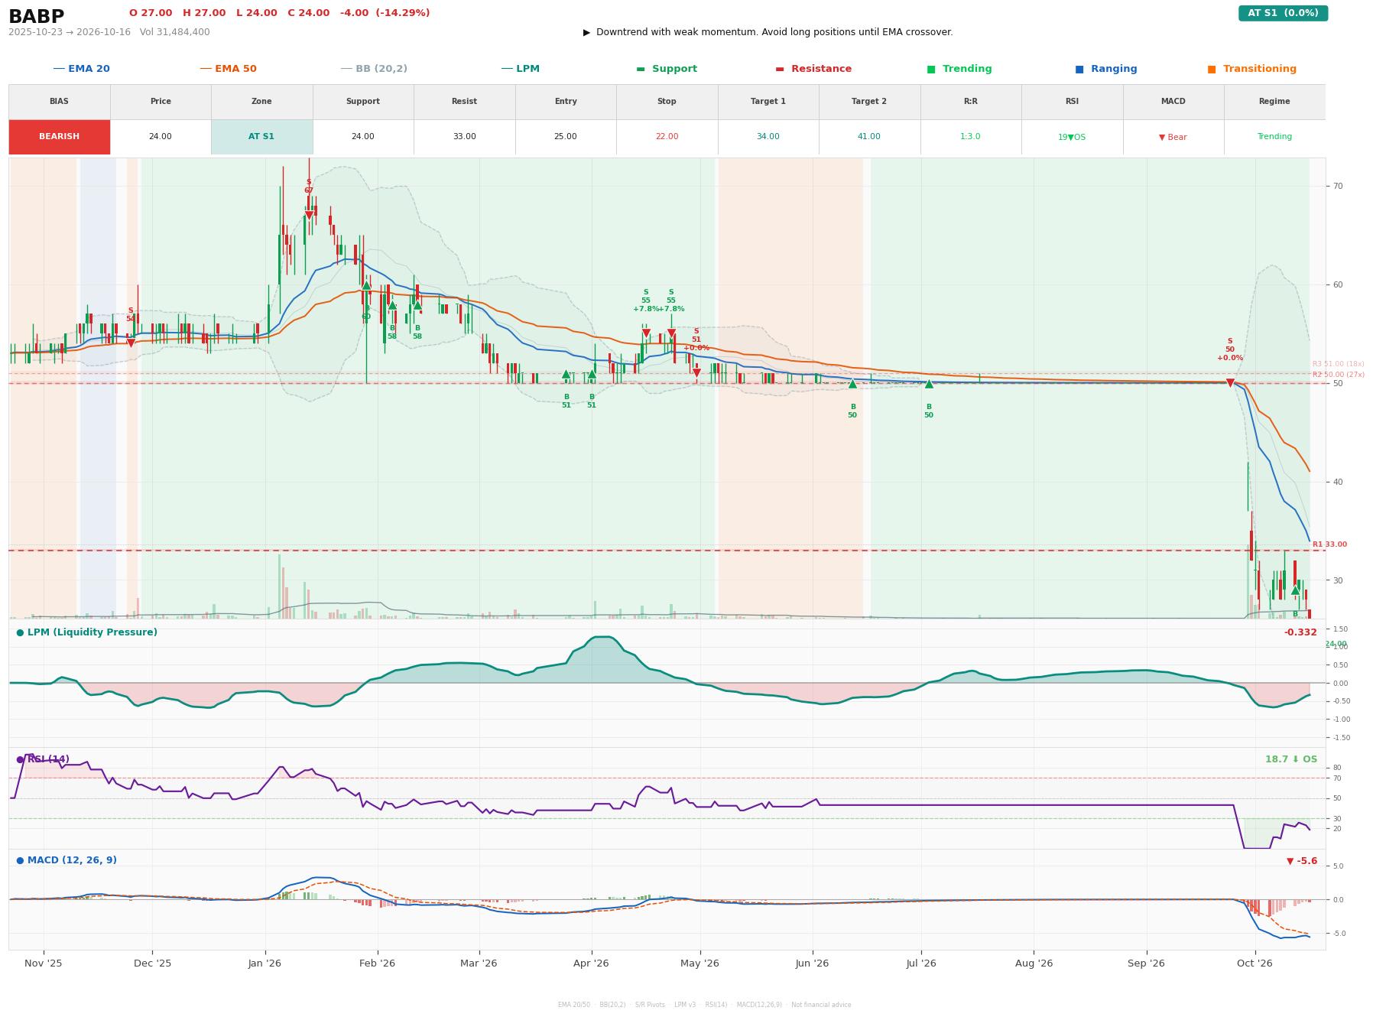Click the BEARISH bias cell

pos(59,137)
